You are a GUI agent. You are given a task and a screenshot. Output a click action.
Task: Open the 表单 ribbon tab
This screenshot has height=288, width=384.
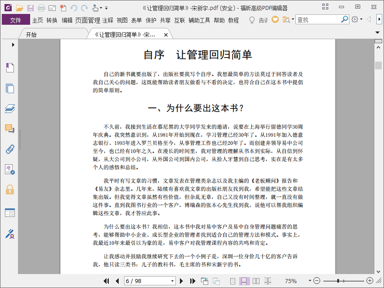tap(136, 20)
